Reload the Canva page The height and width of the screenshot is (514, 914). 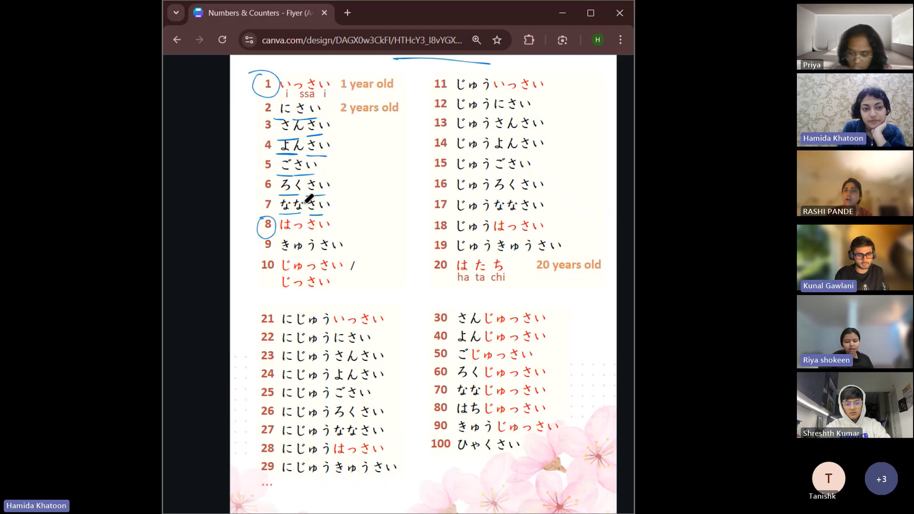(x=222, y=39)
